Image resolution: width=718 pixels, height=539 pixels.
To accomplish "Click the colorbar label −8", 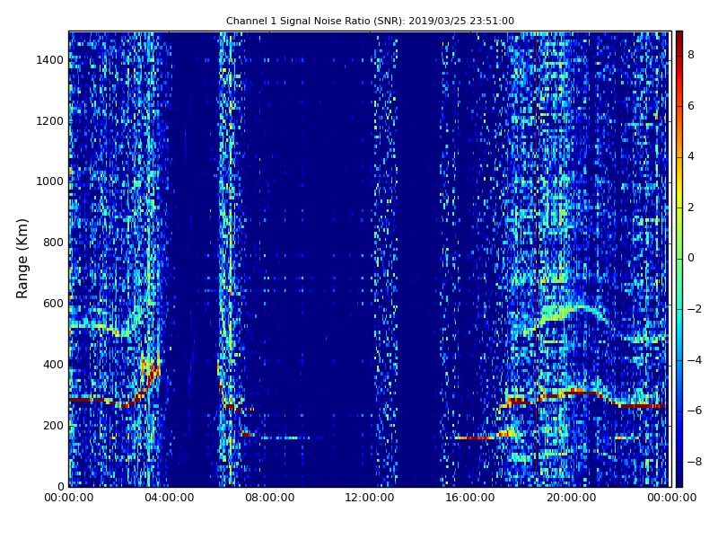I will [695, 462].
